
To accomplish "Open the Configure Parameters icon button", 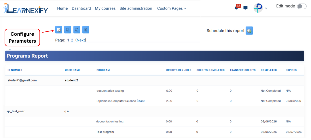I will tap(59, 30).
